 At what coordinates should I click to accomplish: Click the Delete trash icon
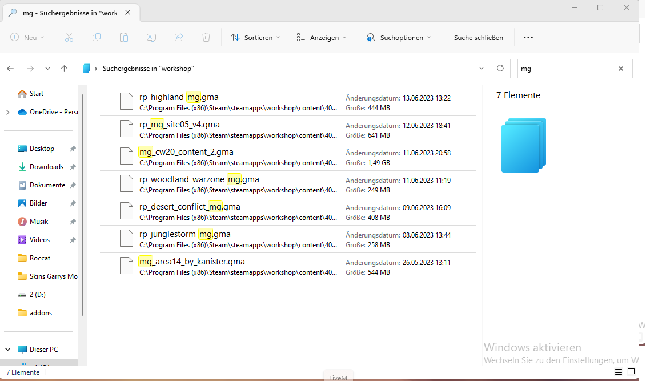click(206, 37)
